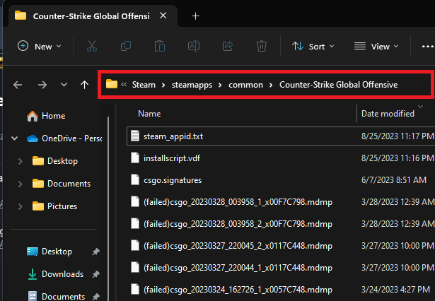Expand the Documents folder chevron
Screen dimensions: 435x301
(20, 184)
